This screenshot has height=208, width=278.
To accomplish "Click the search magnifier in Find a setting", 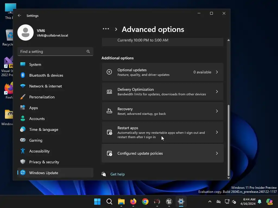I will pos(88,51).
